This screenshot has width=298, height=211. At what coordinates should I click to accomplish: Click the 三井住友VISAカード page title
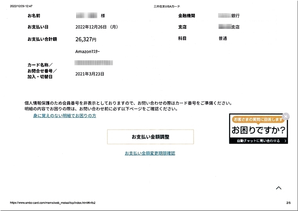168,6
